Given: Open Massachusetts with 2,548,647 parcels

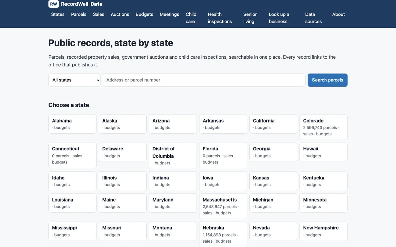Looking at the screenshot, I should click(223, 206).
